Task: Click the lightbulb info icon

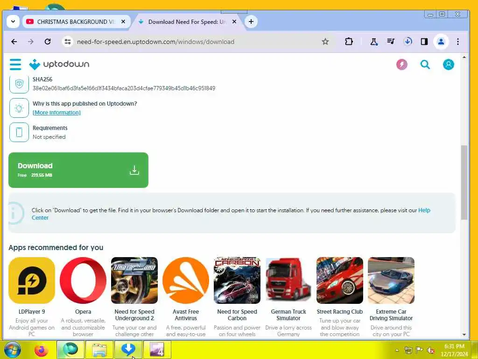Action: click(19, 108)
